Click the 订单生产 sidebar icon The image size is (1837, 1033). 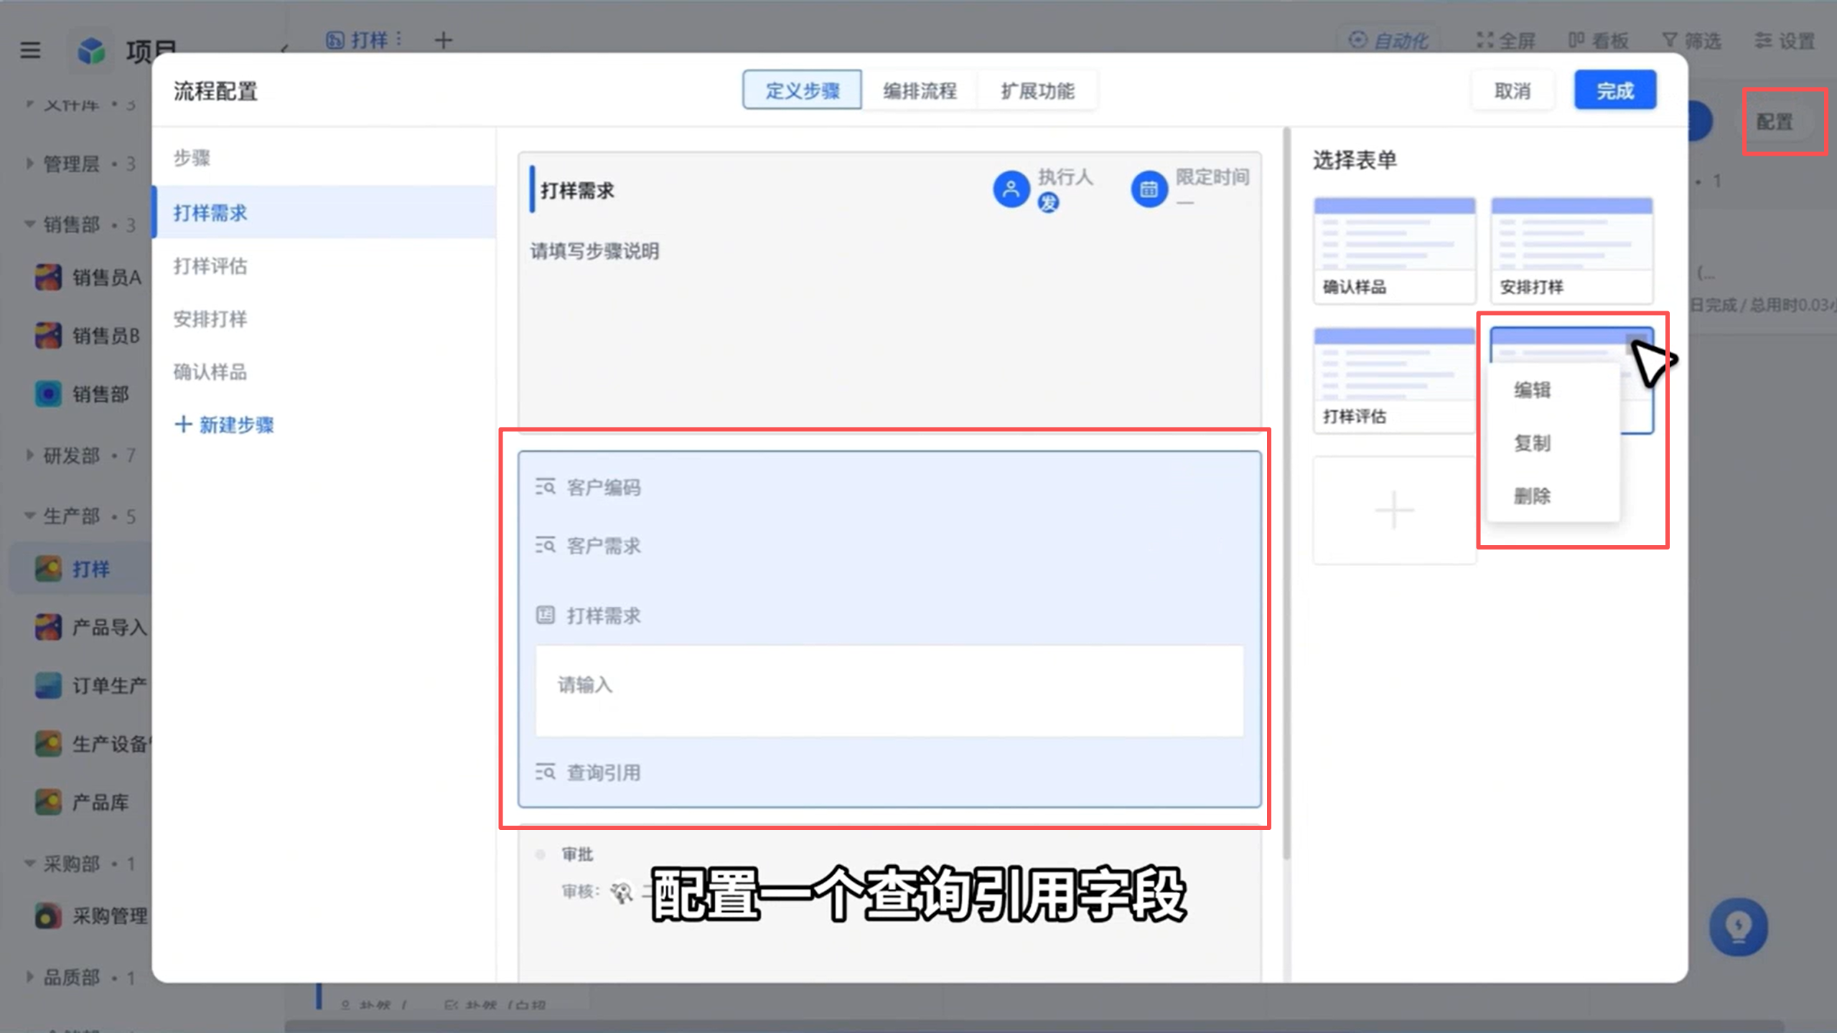click(48, 685)
